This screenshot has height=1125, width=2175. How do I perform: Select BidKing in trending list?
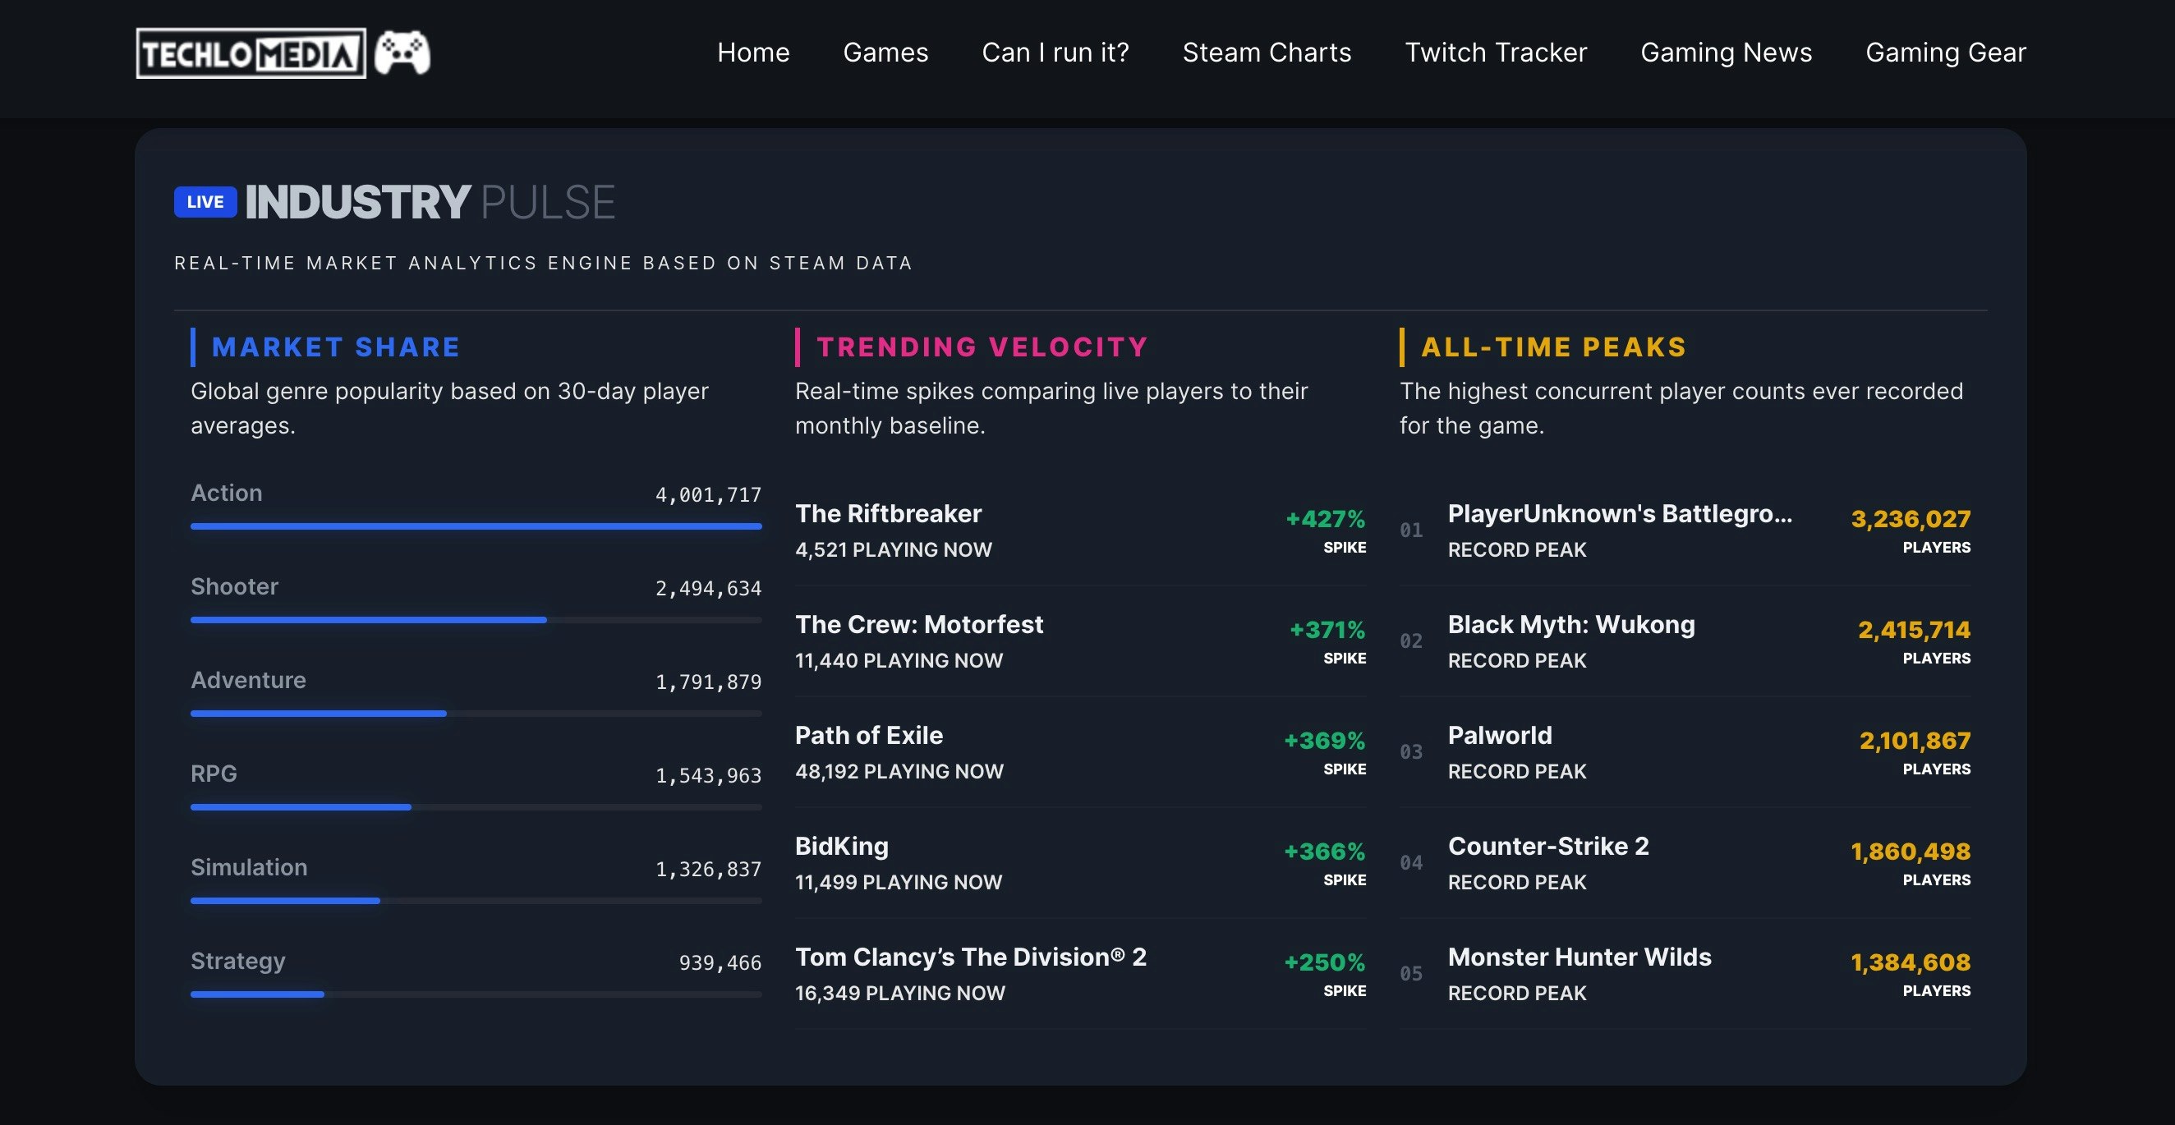842,847
